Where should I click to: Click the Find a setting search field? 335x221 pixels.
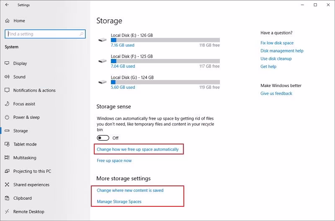pos(42,34)
